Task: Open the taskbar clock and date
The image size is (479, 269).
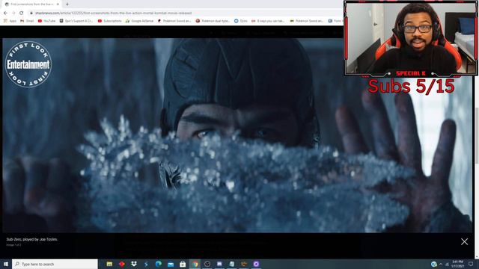Action: point(458,264)
